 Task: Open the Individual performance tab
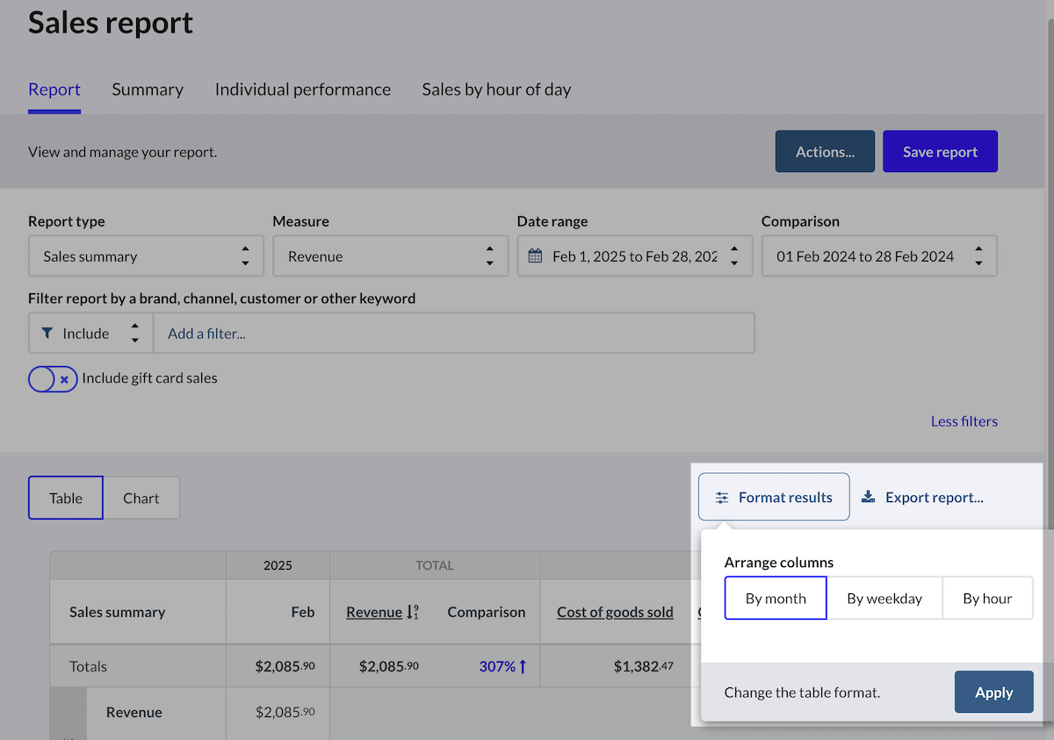point(303,90)
